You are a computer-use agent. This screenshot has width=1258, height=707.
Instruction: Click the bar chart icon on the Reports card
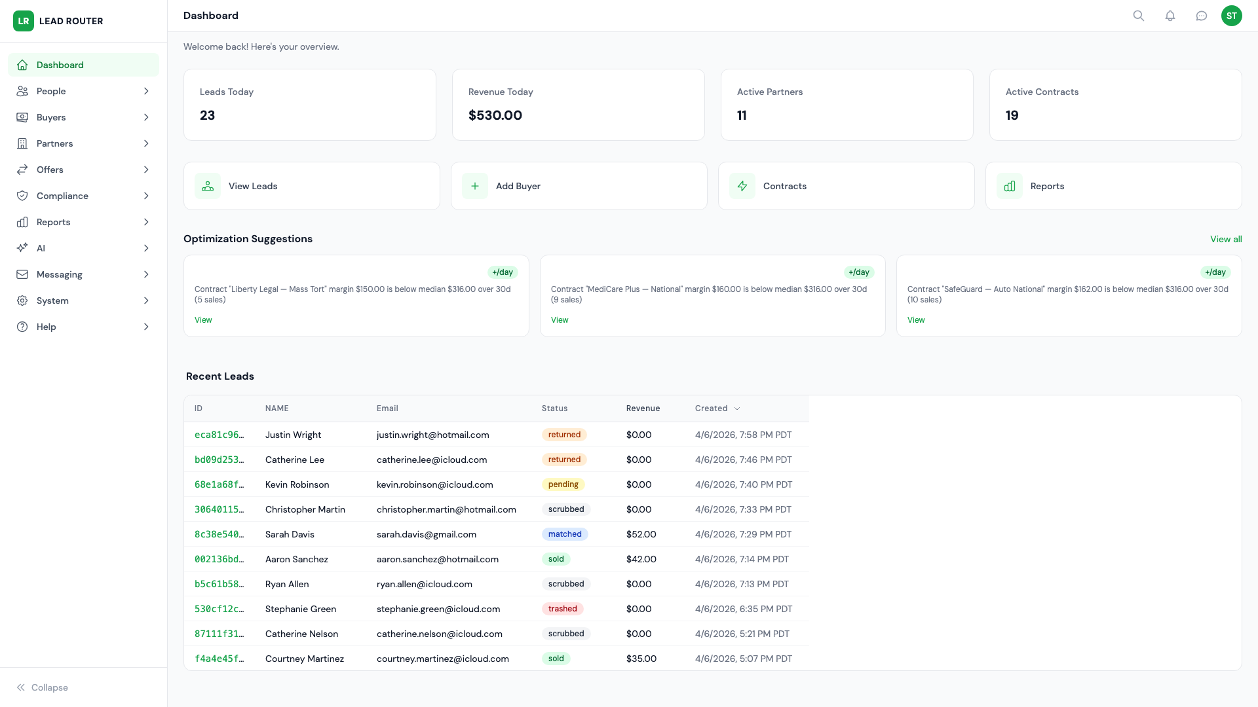(x=1010, y=186)
